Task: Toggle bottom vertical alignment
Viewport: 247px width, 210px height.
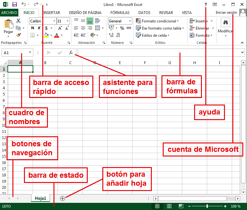Action: click(90, 21)
